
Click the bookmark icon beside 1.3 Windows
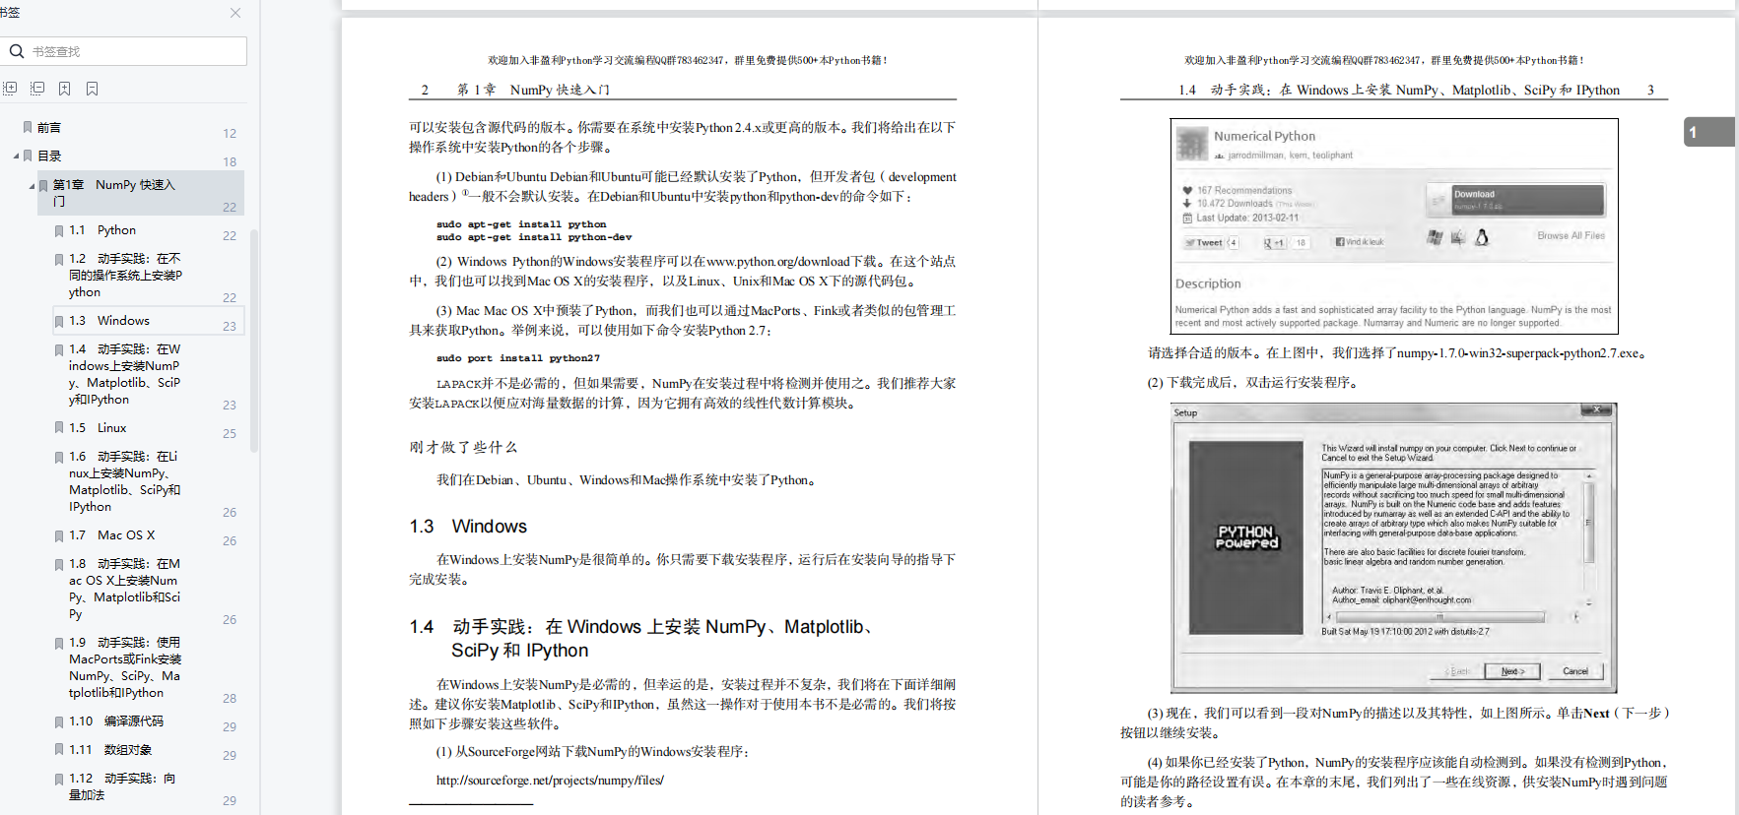(59, 321)
